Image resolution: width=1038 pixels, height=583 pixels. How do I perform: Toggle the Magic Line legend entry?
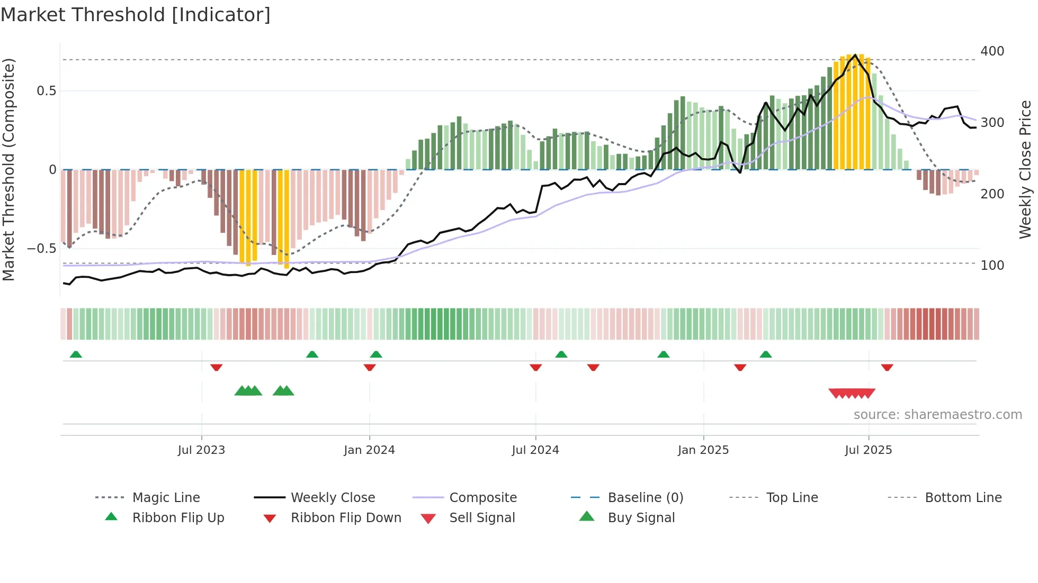click(166, 497)
